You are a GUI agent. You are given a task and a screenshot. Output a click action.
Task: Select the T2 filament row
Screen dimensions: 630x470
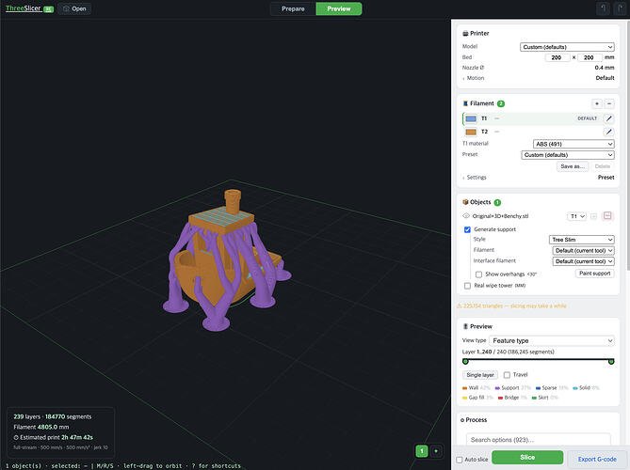pyautogui.click(x=538, y=132)
